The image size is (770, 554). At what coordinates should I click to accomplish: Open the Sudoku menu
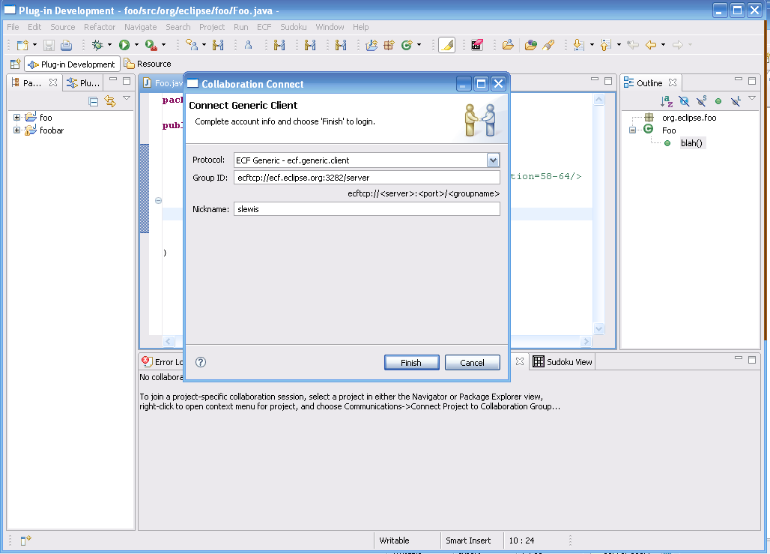coord(294,27)
